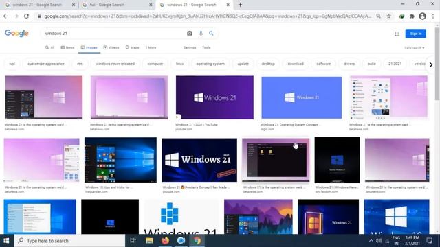Open Task View on taskbar
Image resolution: width=440 pixels, height=247 pixels.
pos(133,241)
